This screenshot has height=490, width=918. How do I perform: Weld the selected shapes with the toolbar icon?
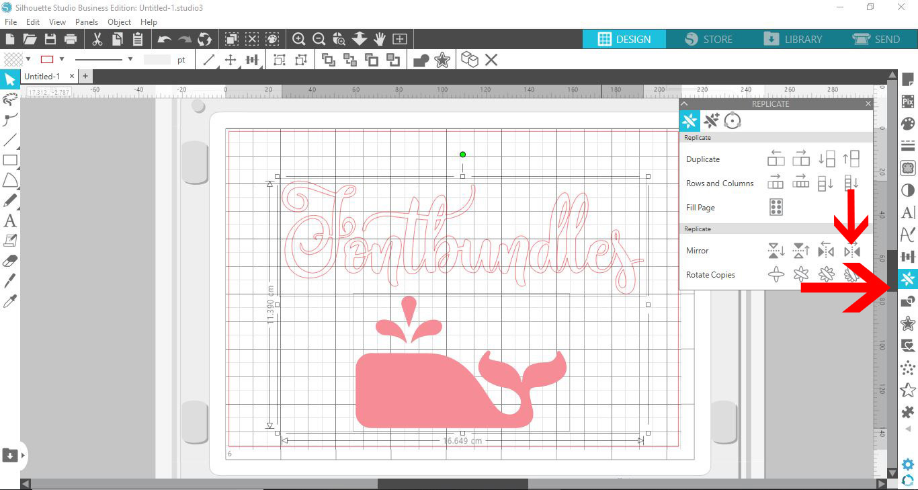(421, 60)
